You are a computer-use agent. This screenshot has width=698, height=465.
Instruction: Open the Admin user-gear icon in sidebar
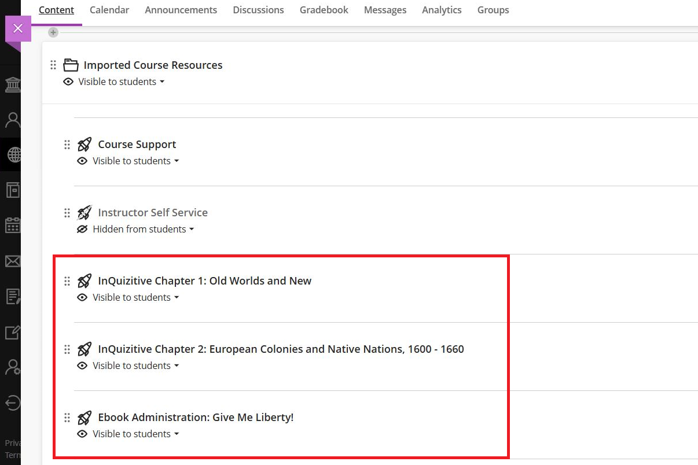(12, 367)
